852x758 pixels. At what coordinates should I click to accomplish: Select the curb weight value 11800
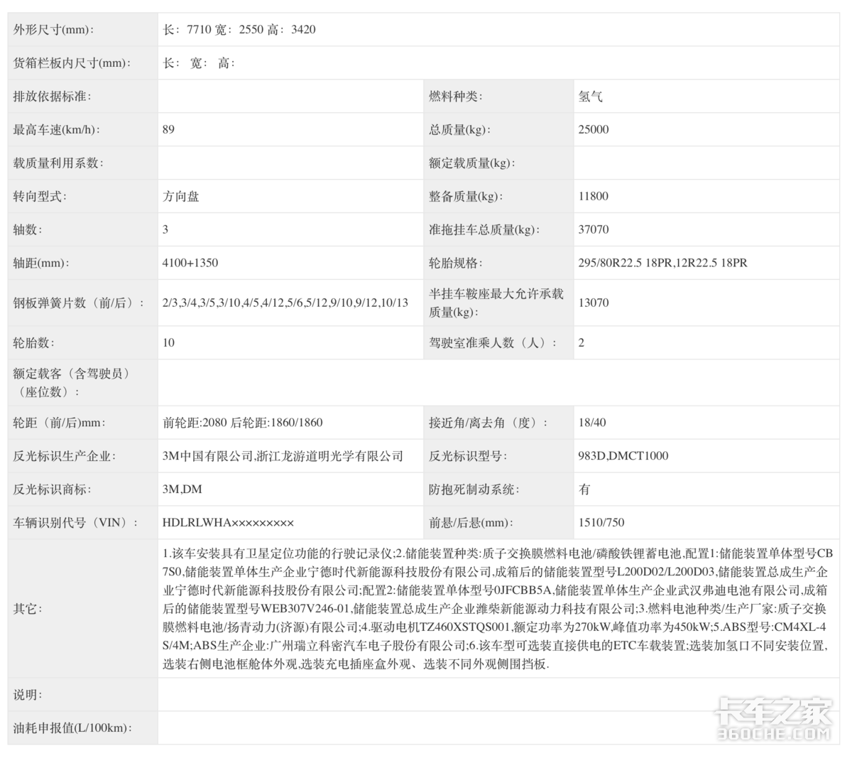594,196
